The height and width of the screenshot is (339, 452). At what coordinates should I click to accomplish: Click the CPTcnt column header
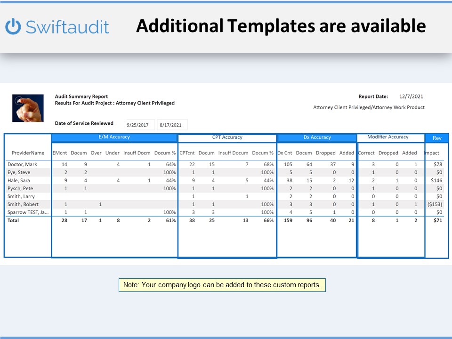pyautogui.click(x=187, y=153)
